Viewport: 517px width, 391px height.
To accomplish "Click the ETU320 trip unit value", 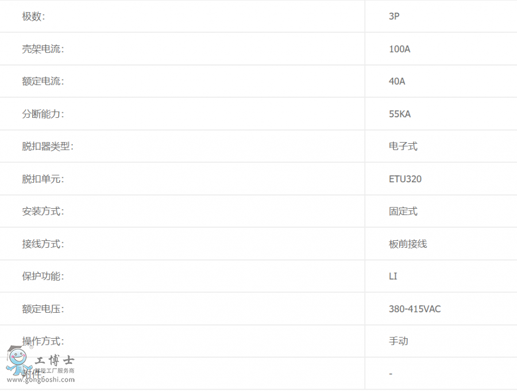I will [x=405, y=179].
